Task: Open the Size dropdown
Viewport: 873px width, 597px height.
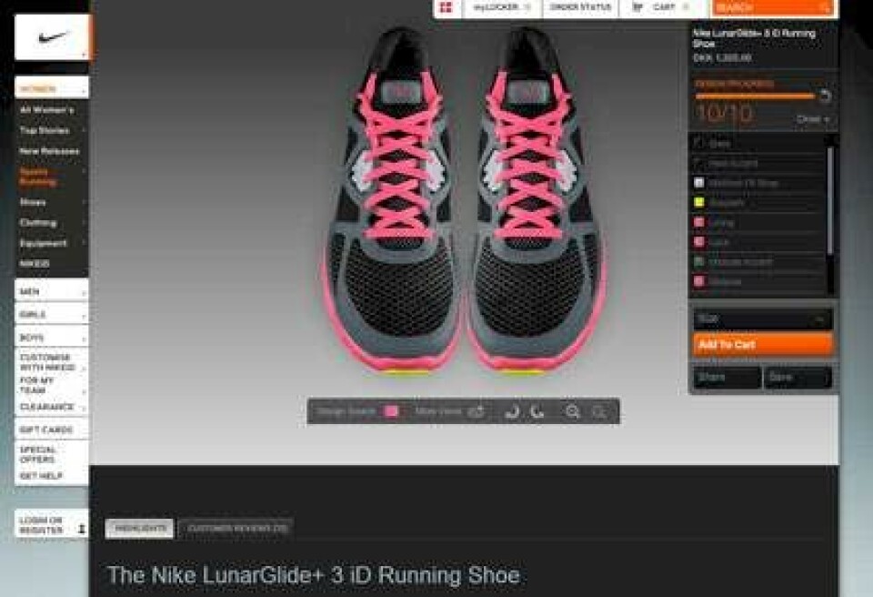Action: pos(763,319)
